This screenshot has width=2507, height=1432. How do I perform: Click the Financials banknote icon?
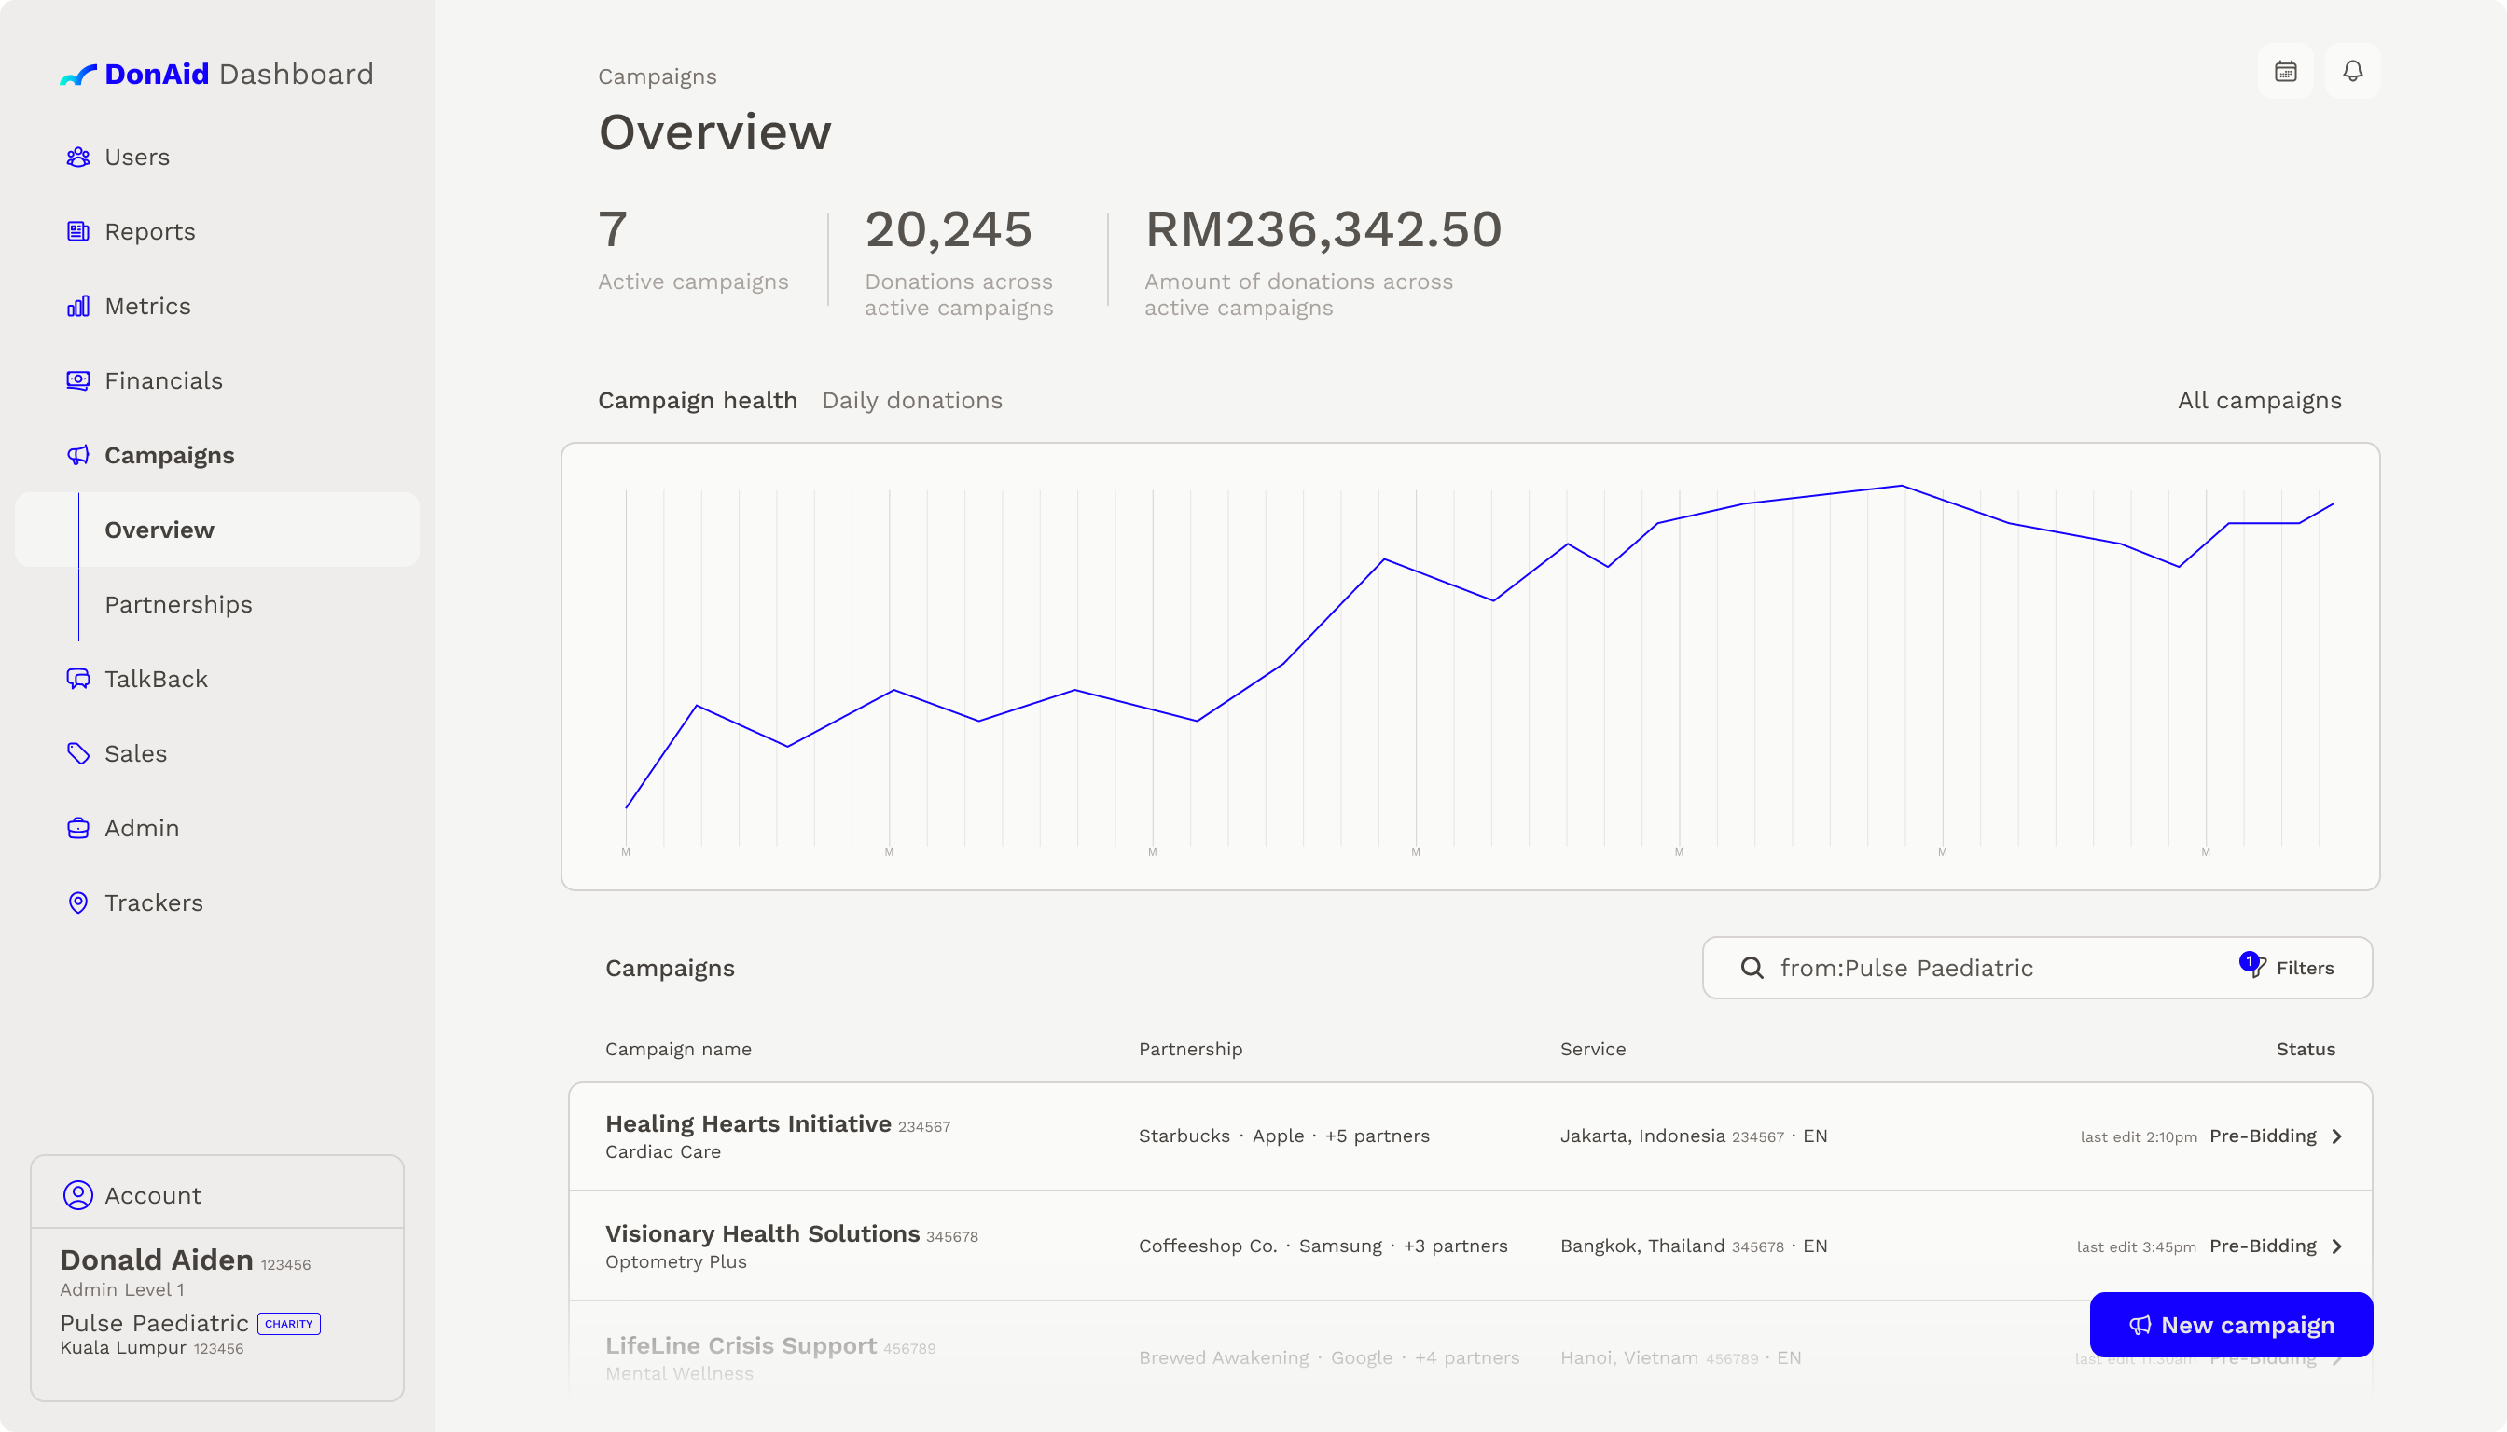tap(77, 380)
